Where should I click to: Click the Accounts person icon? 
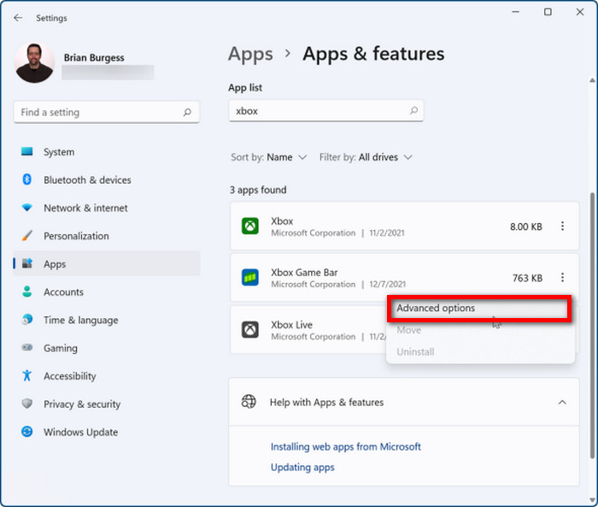coord(27,292)
